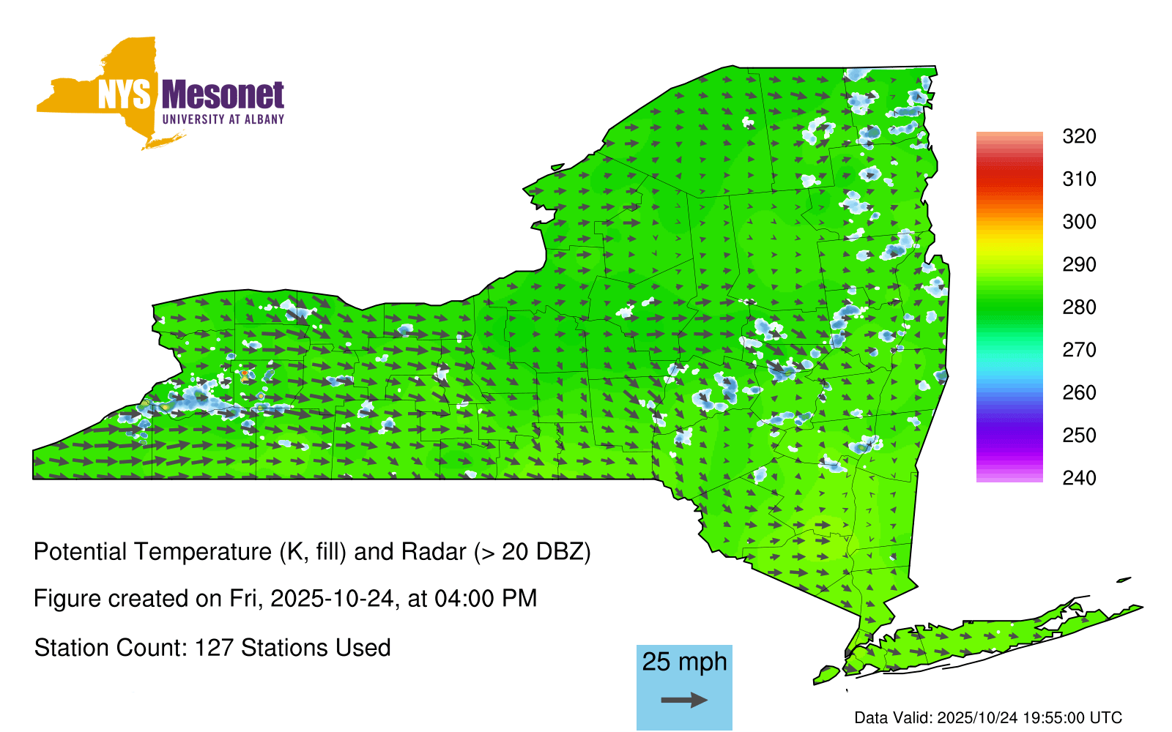Image resolution: width=1172 pixels, height=732 pixels.
Task: Click the 25 mph legend label
Action: (684, 662)
